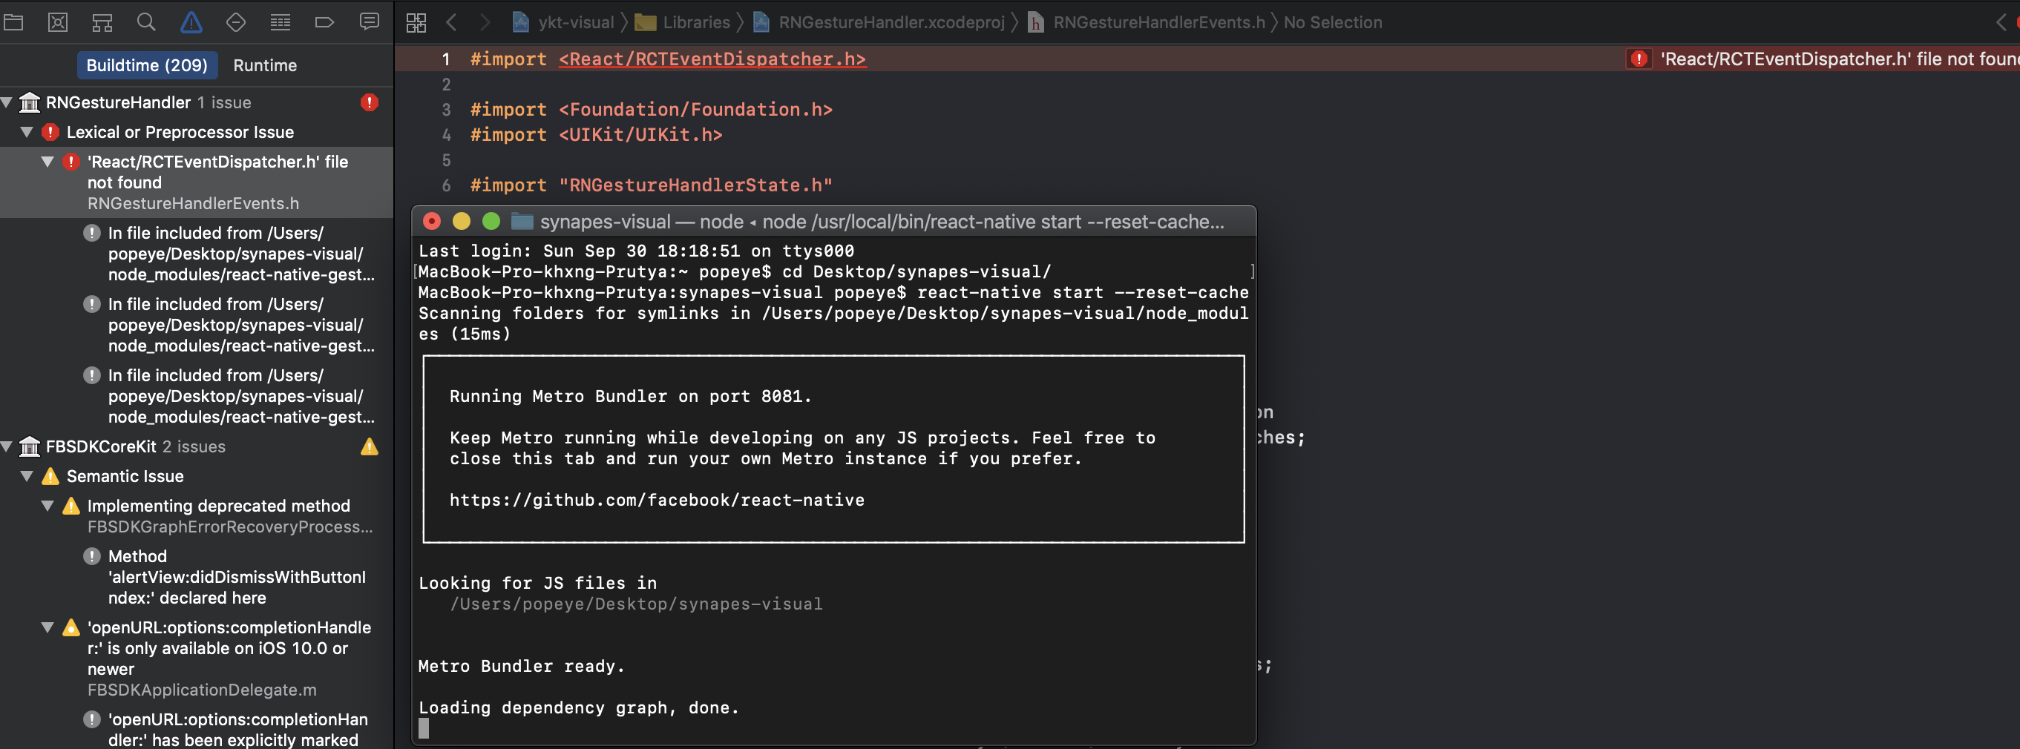Viewport: 2020px width, 749px height.
Task: Switch to the Runtime issues tab
Action: coord(264,65)
